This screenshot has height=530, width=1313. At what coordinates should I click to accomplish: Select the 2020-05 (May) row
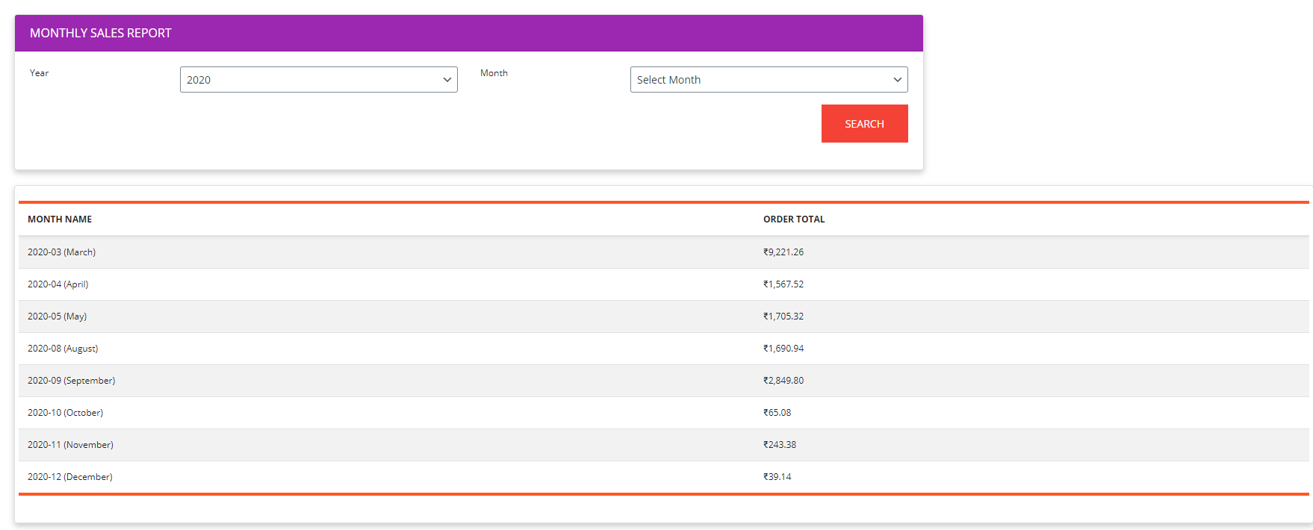pos(58,317)
